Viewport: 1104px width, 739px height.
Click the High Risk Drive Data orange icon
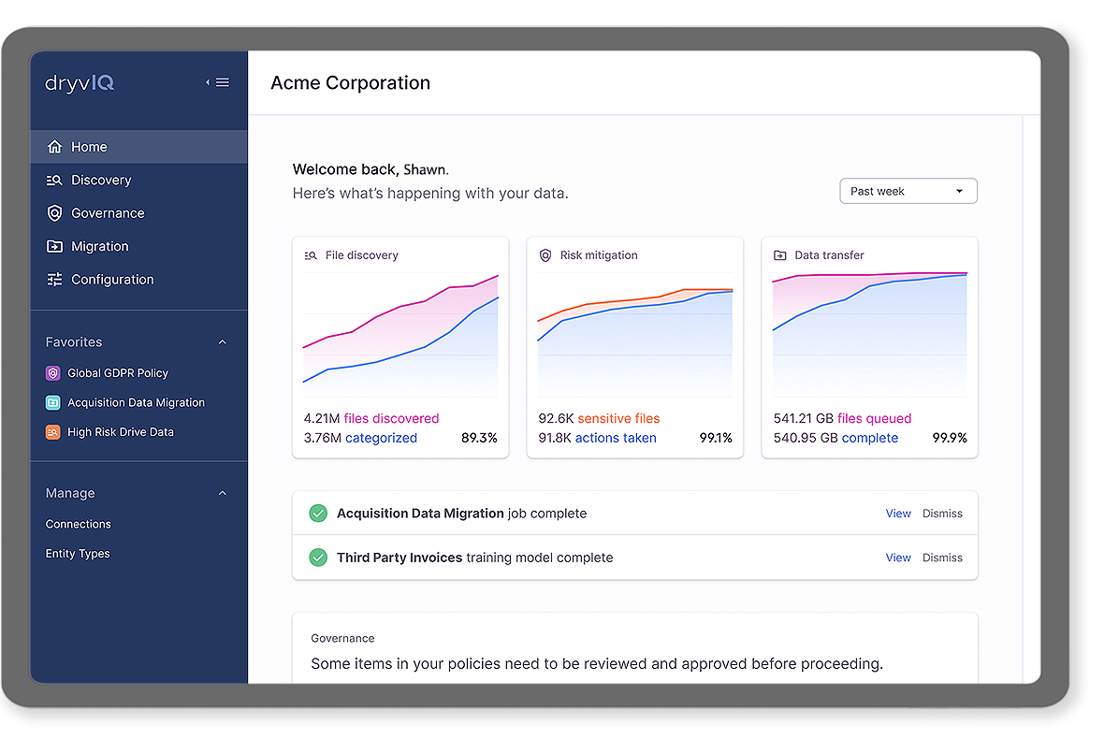tap(53, 432)
